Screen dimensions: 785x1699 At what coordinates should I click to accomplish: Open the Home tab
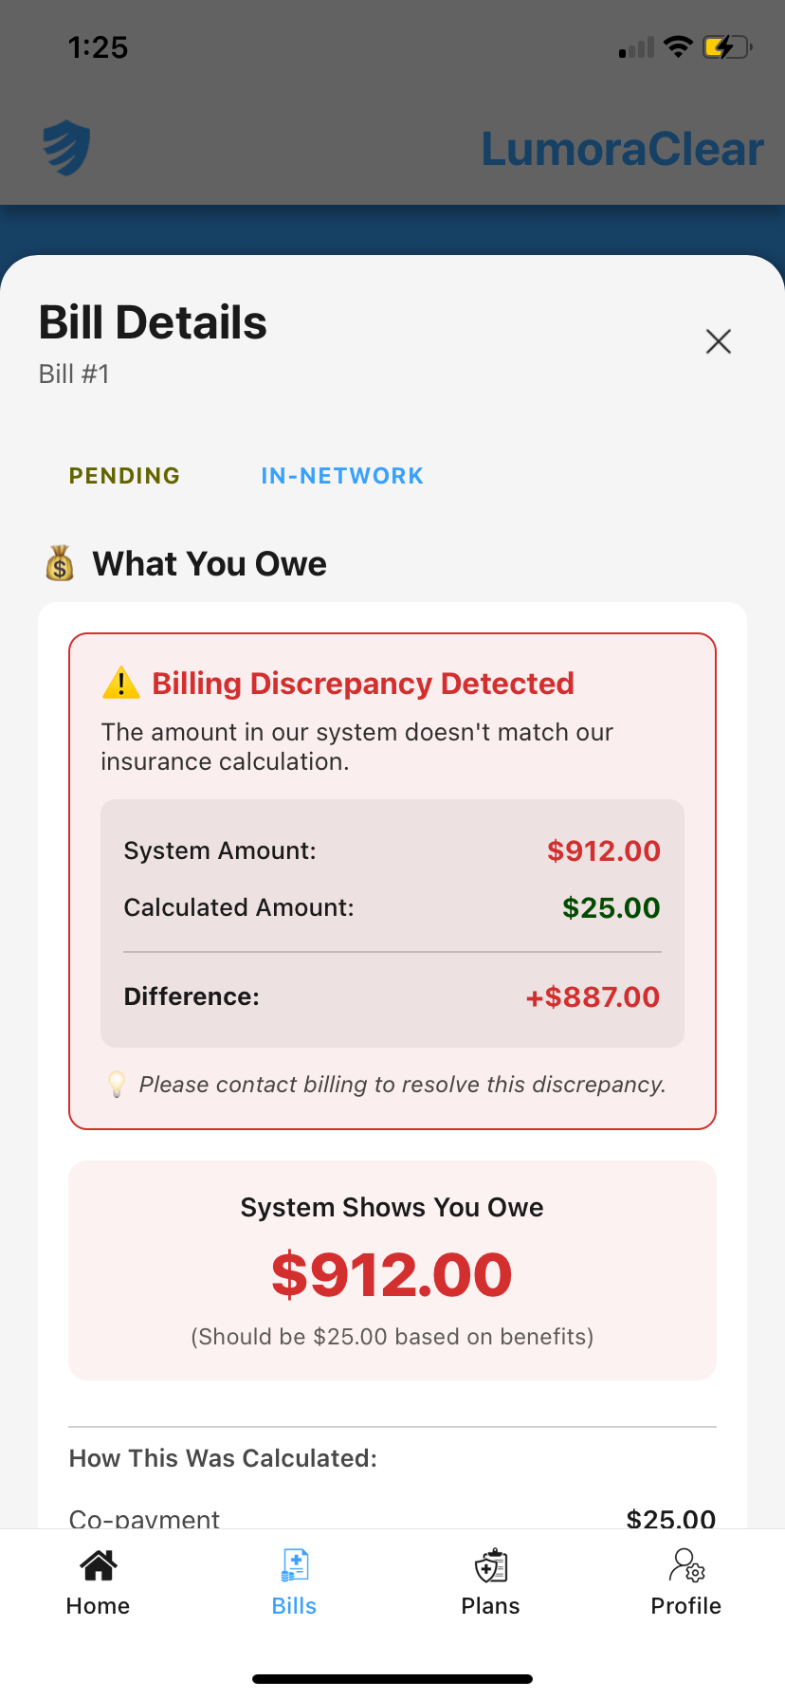point(98,1582)
